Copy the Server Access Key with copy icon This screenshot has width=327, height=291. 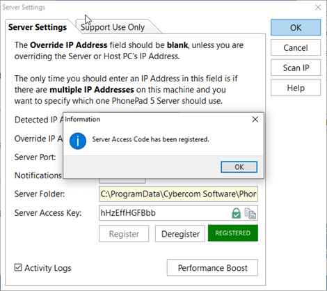[x=250, y=214]
